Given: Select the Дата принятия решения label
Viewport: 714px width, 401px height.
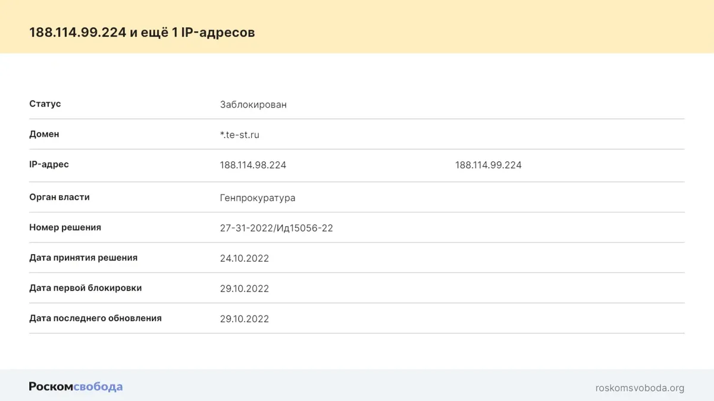Looking at the screenshot, I should click(83, 258).
